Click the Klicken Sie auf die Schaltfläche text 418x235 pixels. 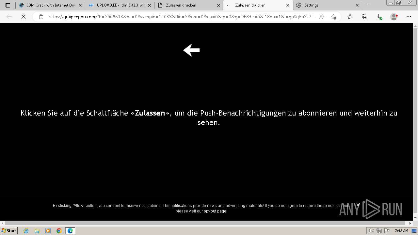point(209,117)
